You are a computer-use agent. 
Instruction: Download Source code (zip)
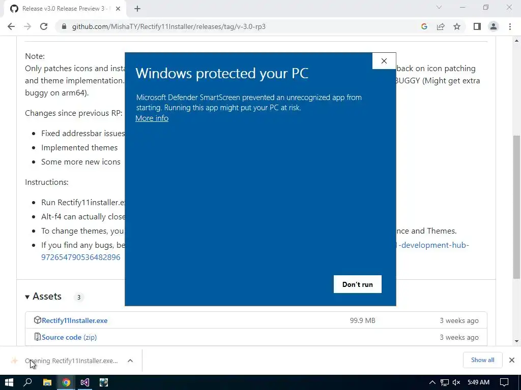[69, 337]
